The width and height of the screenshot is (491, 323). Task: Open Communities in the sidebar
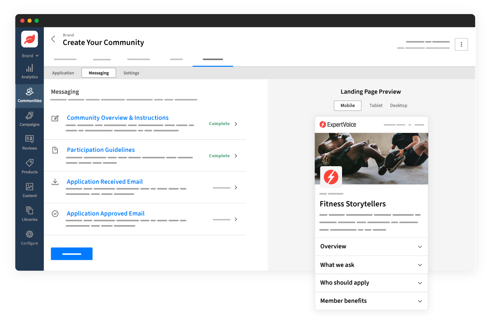pyautogui.click(x=30, y=96)
